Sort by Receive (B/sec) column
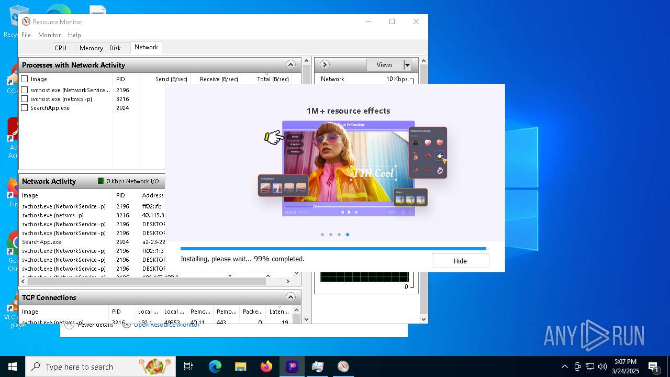The height and width of the screenshot is (377, 670). [x=215, y=79]
